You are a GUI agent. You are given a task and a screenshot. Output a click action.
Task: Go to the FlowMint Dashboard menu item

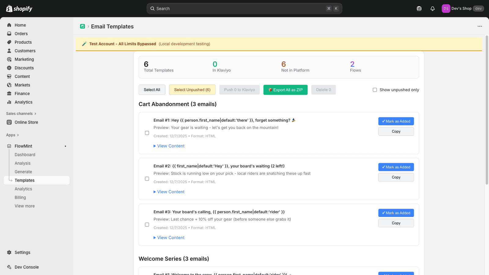pos(25,155)
